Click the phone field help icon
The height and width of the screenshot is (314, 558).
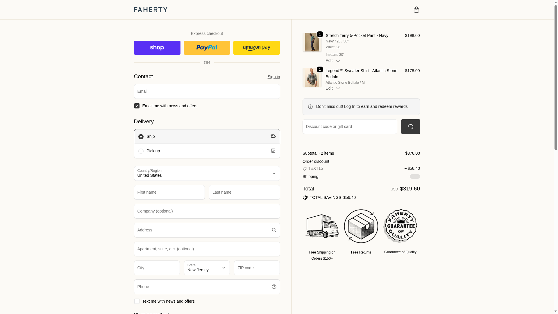coord(274,287)
